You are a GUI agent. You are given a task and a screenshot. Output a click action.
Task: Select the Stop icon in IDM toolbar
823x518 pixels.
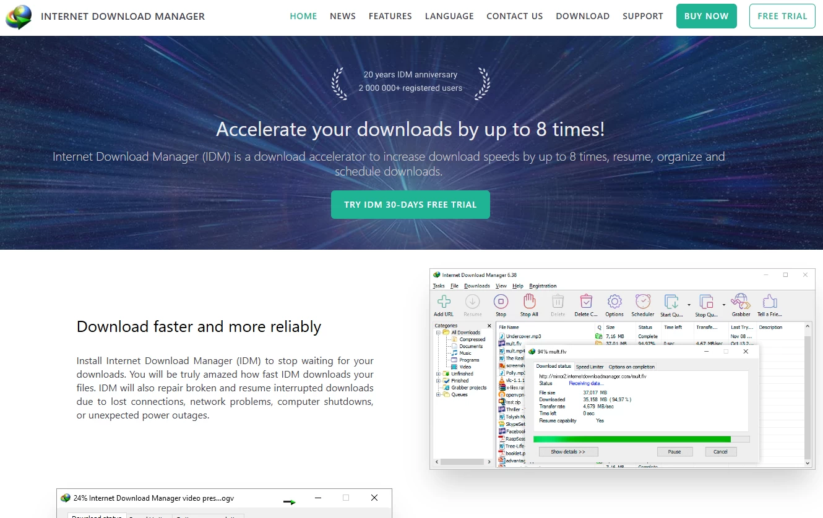point(501,303)
